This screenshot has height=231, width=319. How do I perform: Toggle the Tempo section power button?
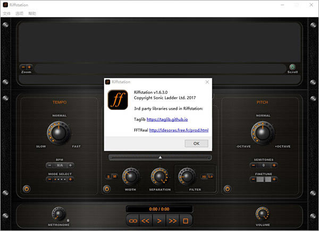27,189
